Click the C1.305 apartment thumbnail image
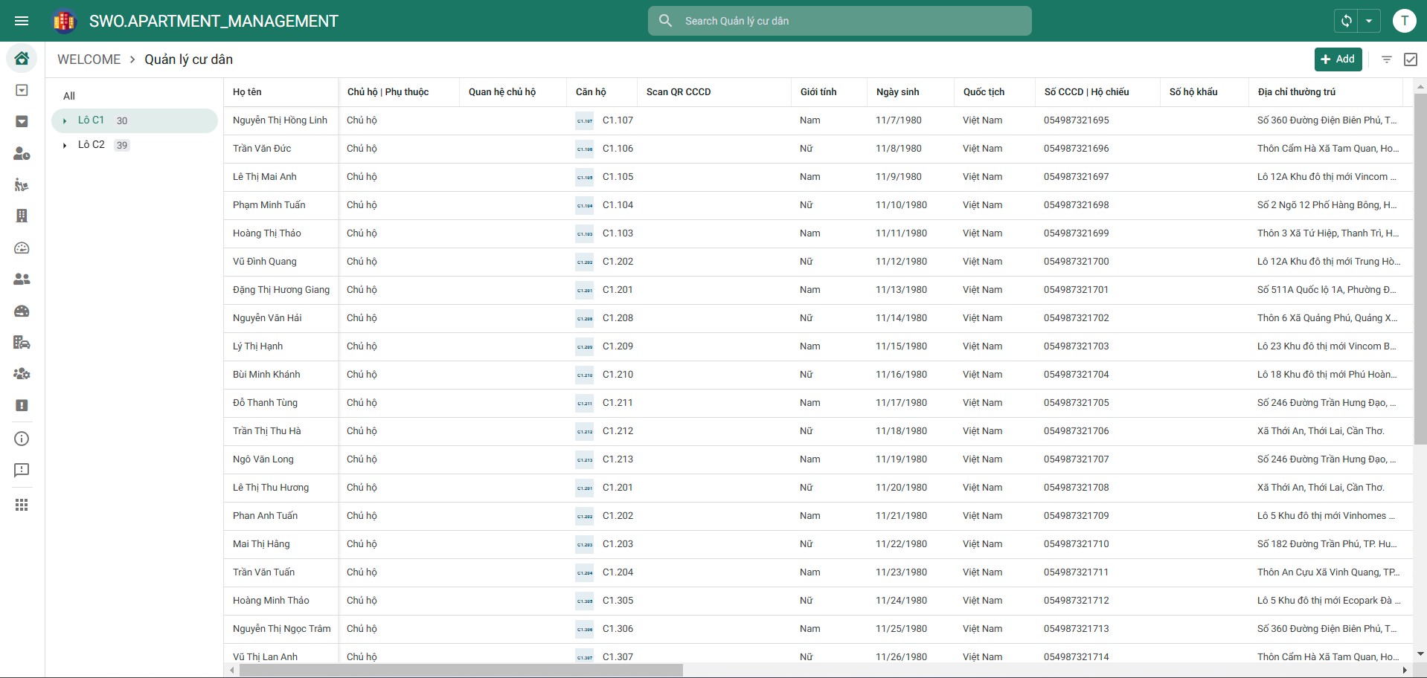 (x=585, y=601)
